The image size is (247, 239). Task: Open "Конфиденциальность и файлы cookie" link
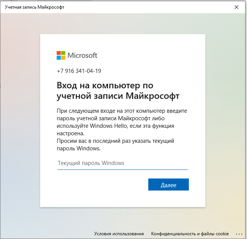[x=190, y=234]
